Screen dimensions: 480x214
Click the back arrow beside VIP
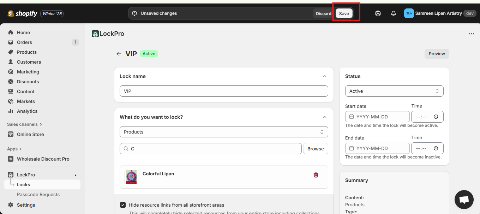click(119, 54)
